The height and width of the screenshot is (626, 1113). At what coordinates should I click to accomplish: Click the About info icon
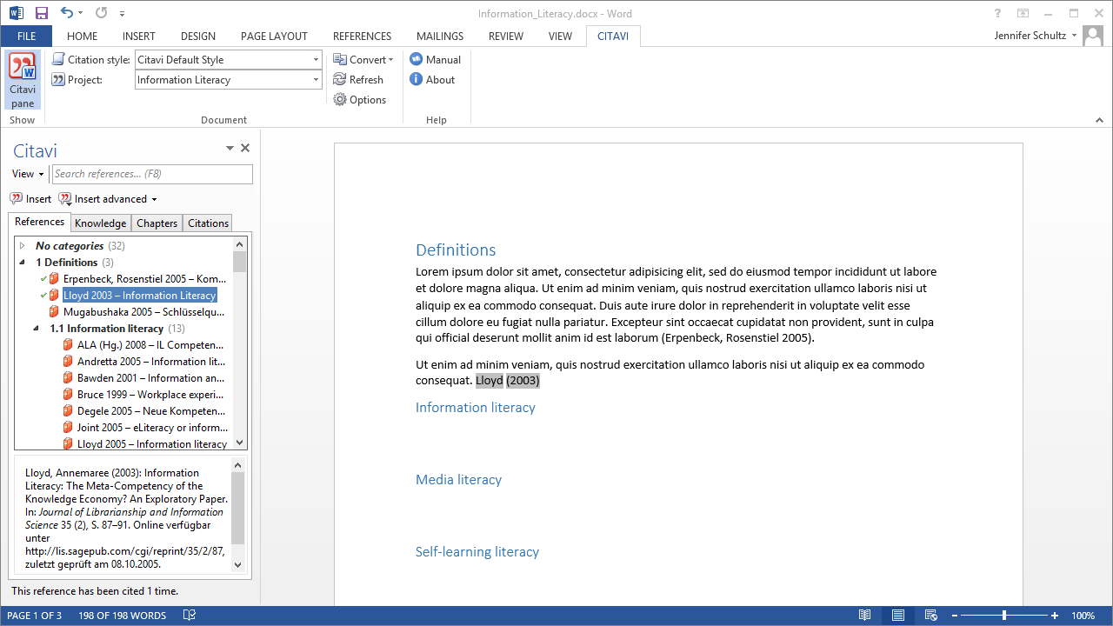[x=417, y=79]
